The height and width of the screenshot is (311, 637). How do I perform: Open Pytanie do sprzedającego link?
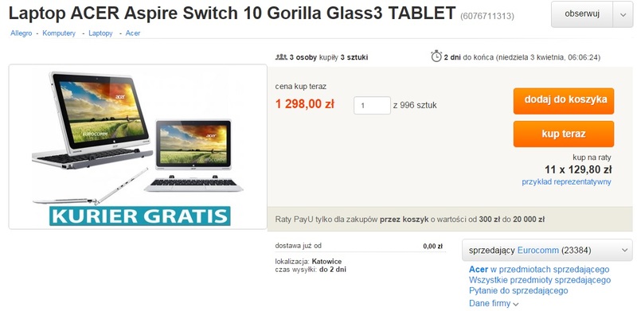coord(518,290)
